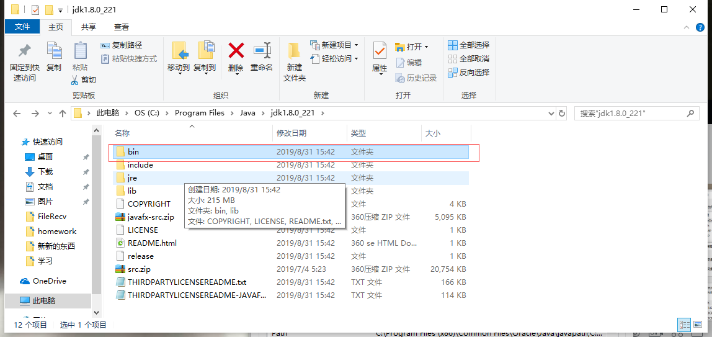Switch to large icons view in status bar
This screenshot has height=337, width=712.
696,325
